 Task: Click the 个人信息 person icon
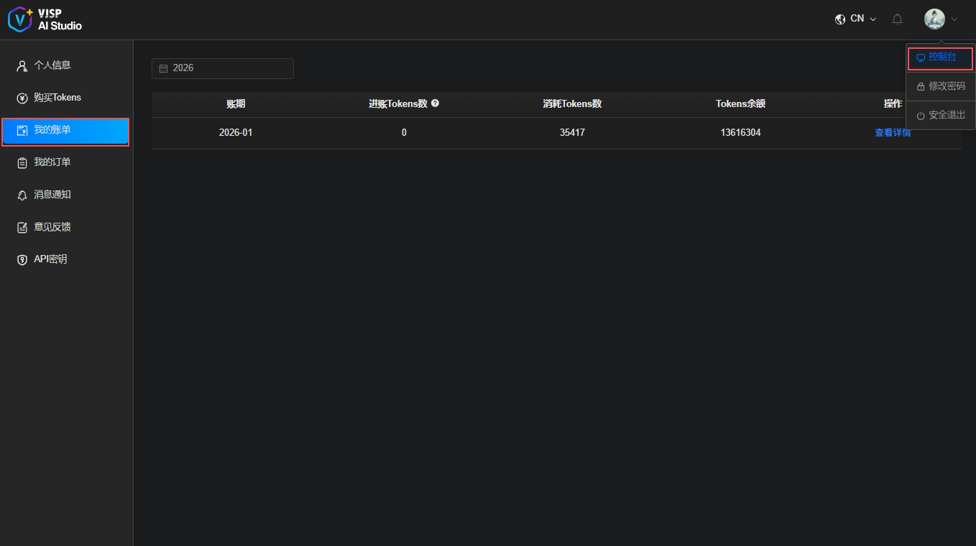(x=22, y=65)
